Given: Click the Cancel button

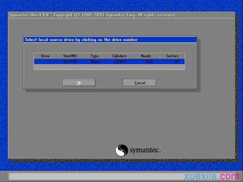Looking at the screenshot, I should 139,83.
